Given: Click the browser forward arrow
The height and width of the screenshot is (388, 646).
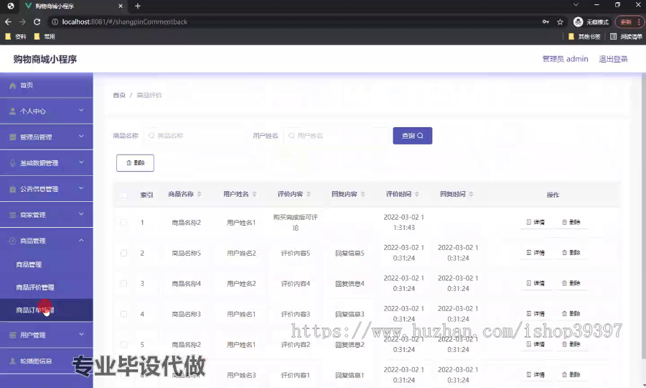Looking at the screenshot, I should click(23, 22).
